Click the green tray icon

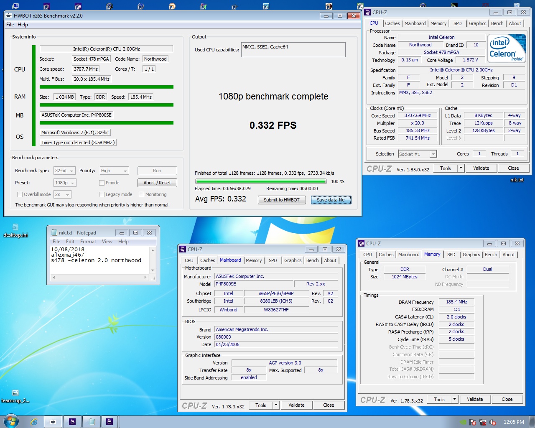pyautogui.click(x=463, y=422)
